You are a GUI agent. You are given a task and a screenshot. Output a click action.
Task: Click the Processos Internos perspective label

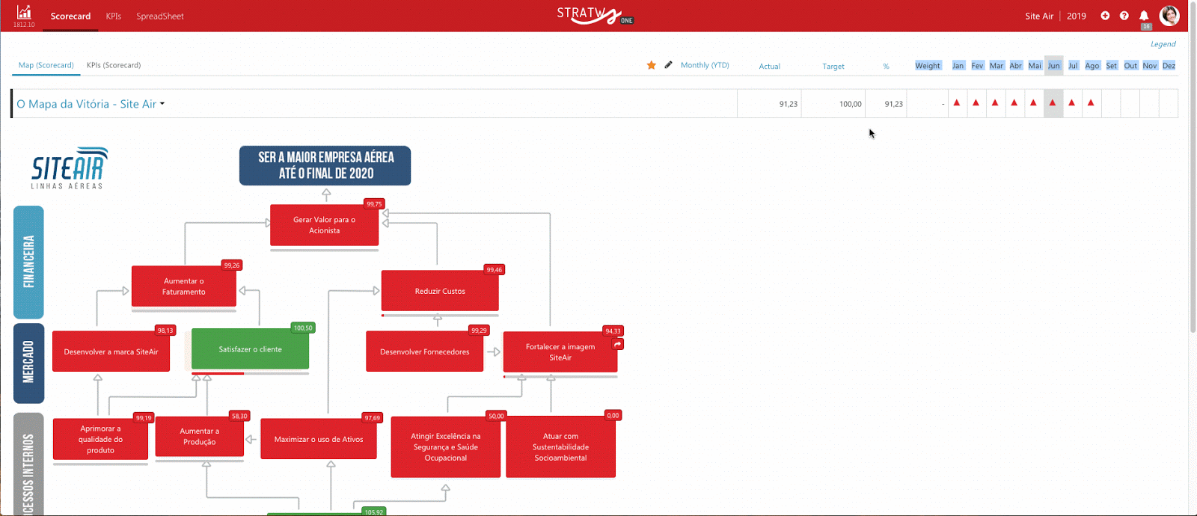29,465
